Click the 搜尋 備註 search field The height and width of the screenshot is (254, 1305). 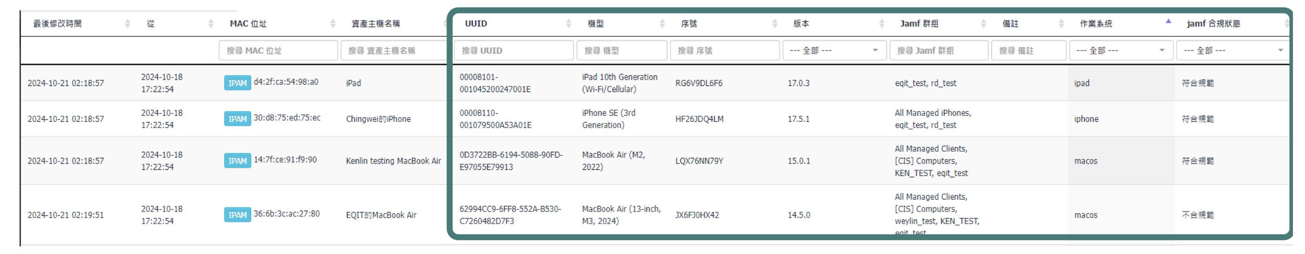click(1028, 51)
